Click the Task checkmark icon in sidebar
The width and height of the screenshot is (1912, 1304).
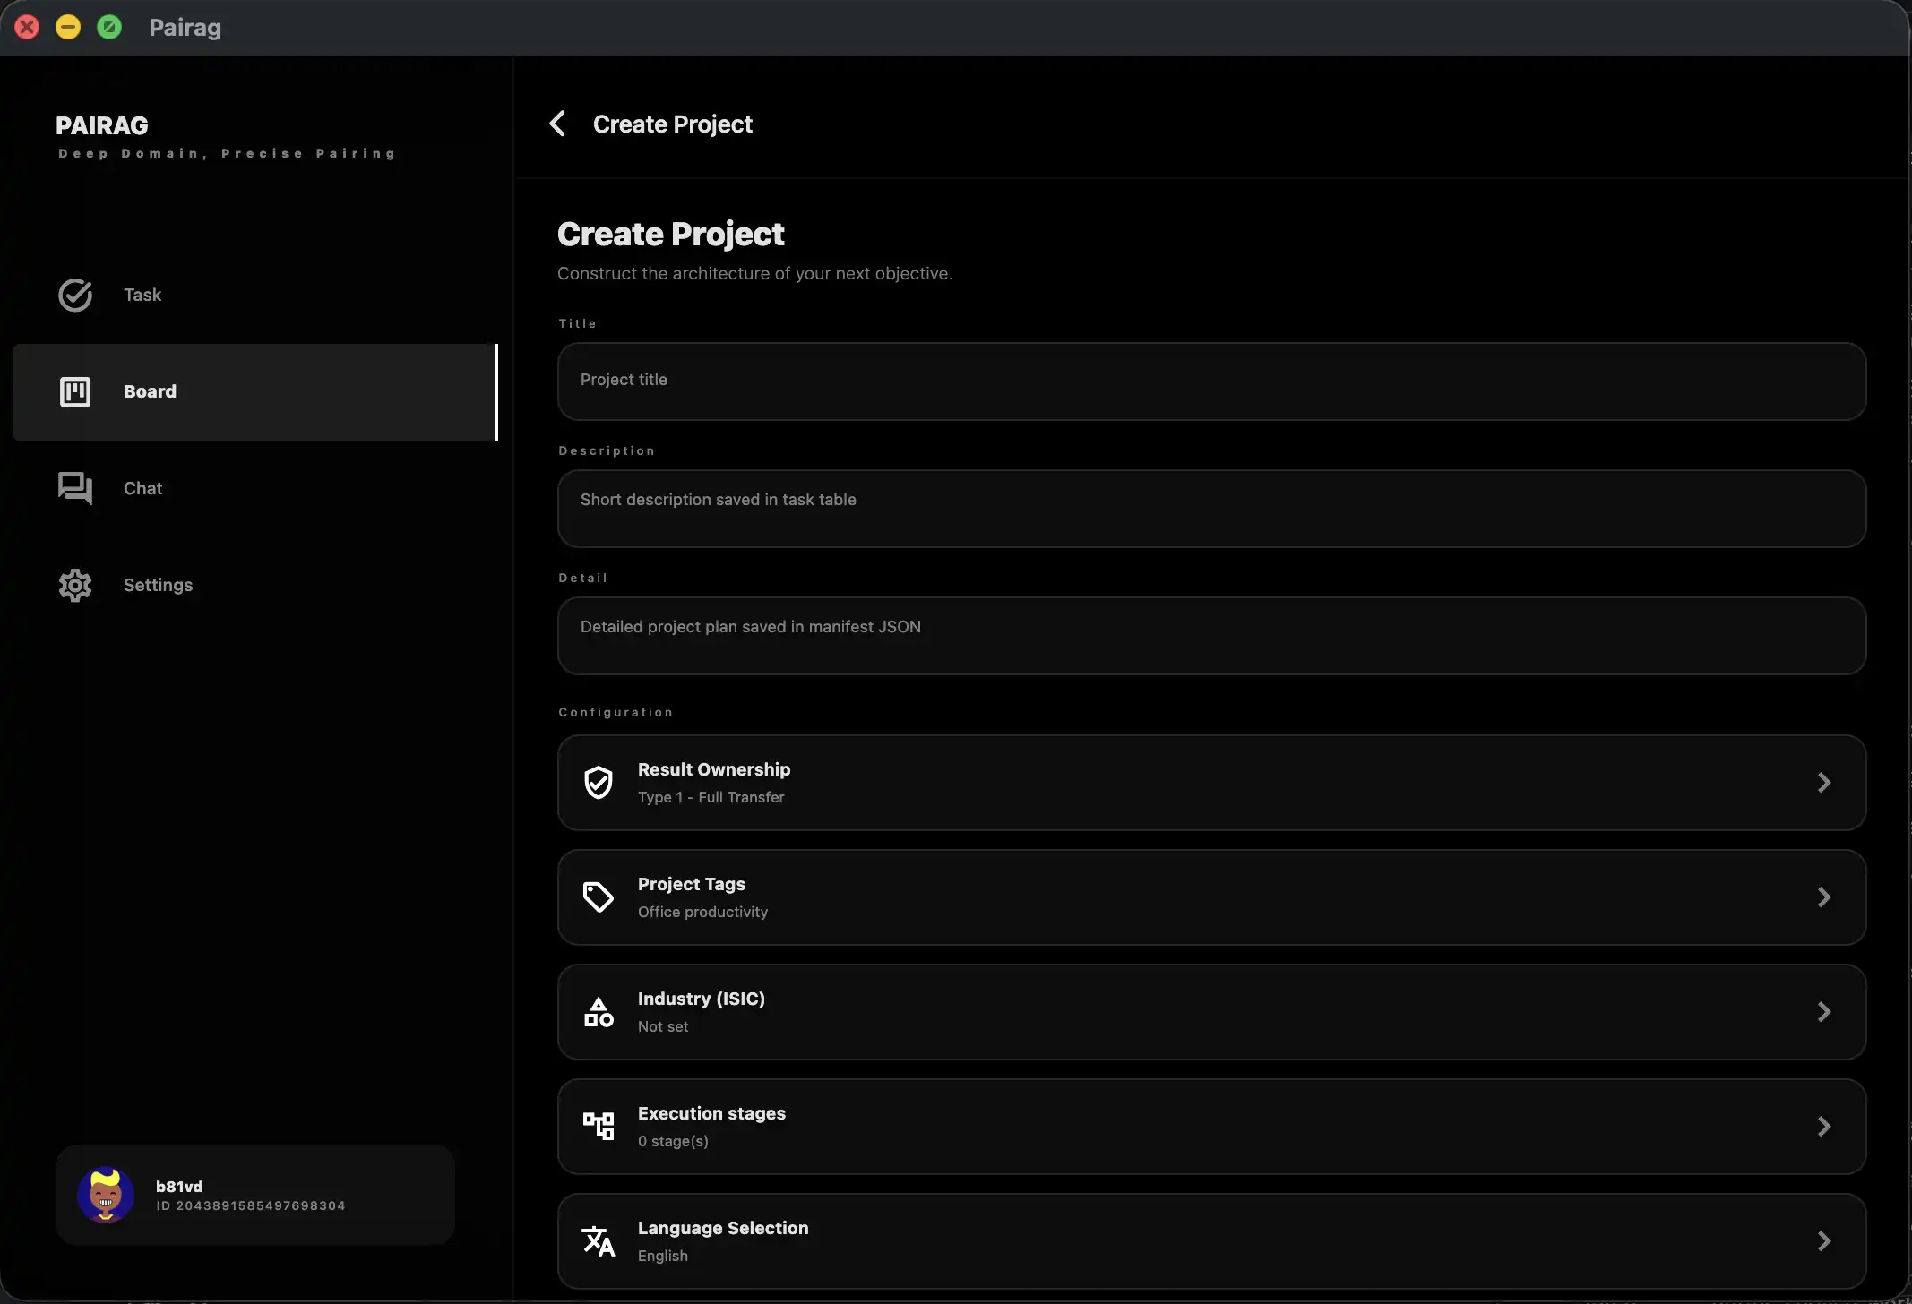(75, 295)
